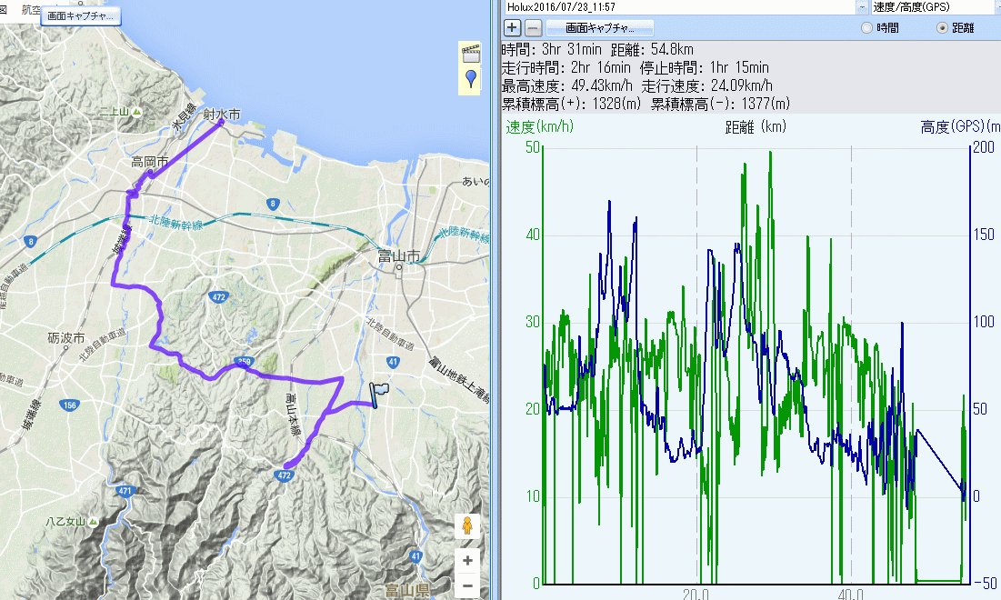1001x600 pixels.
Task: Select the Street View pegman icon
Action: point(467,527)
